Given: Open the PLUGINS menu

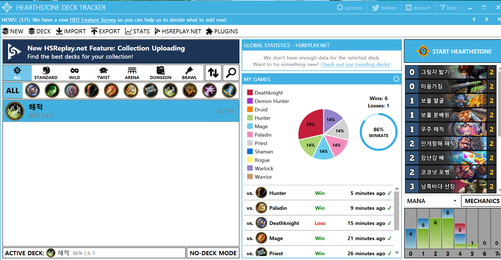Looking at the screenshot, I should [222, 31].
